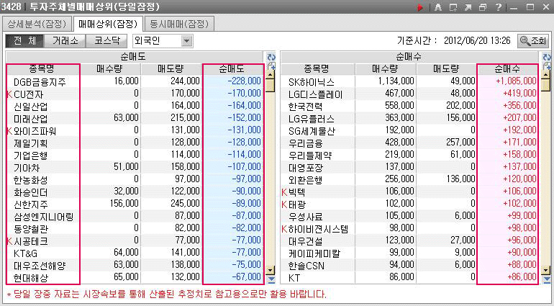Click the refresh icon above net-buy table
This screenshot has width=554, height=306.
pyautogui.click(x=547, y=57)
